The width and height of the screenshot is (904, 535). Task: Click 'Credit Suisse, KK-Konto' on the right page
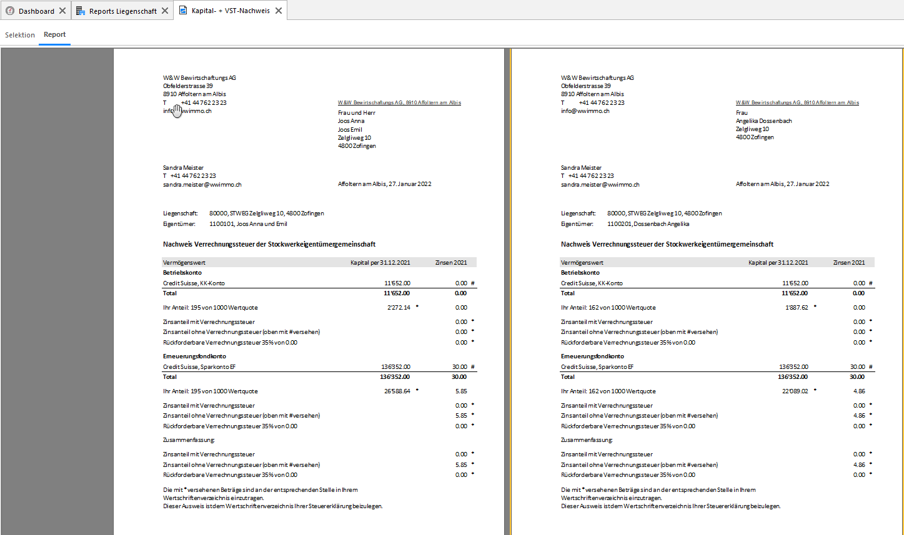pos(592,283)
